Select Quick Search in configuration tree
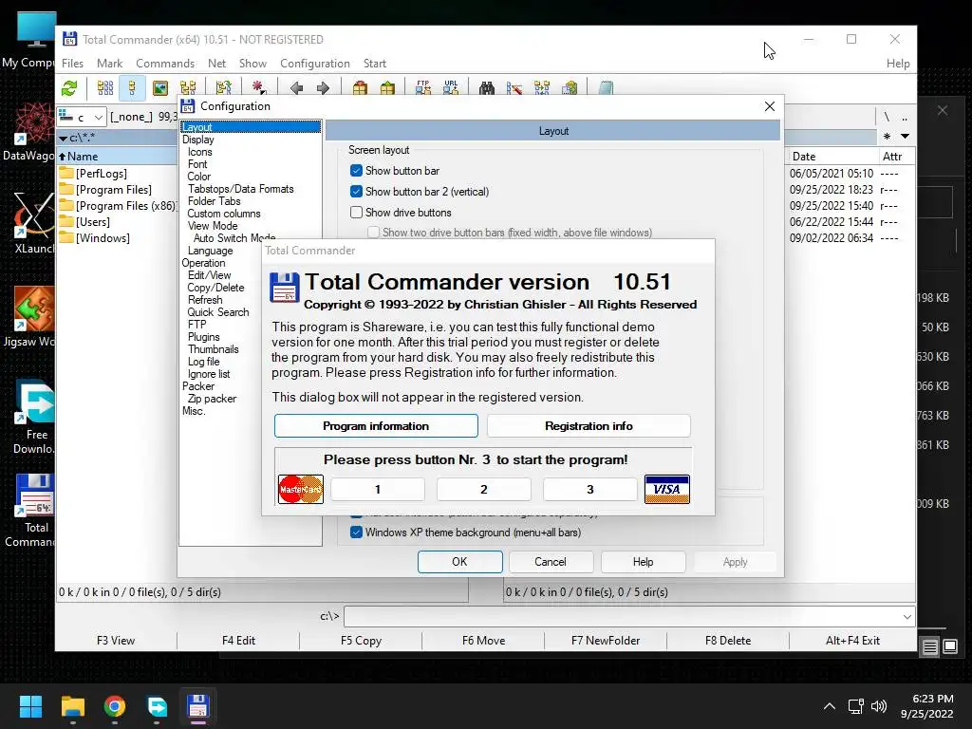 pos(218,312)
